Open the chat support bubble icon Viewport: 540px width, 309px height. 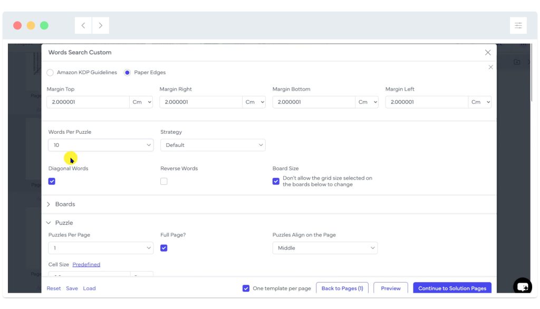(x=523, y=286)
